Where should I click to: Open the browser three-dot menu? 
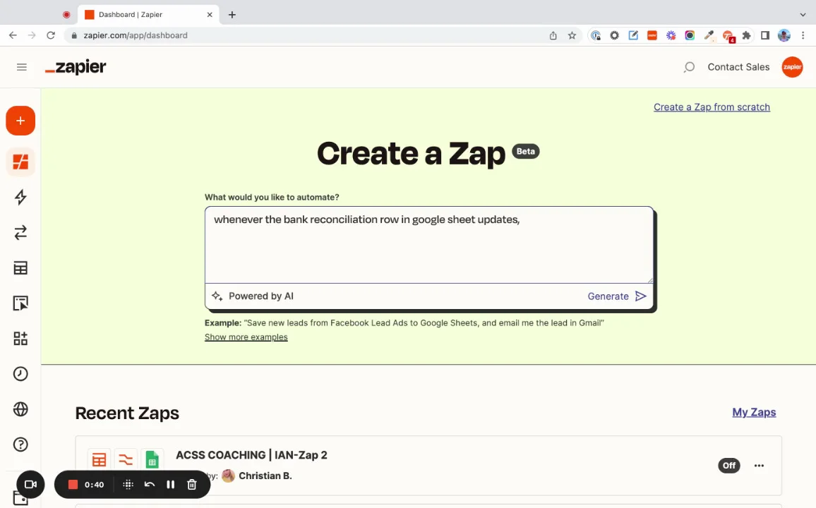[803, 35]
